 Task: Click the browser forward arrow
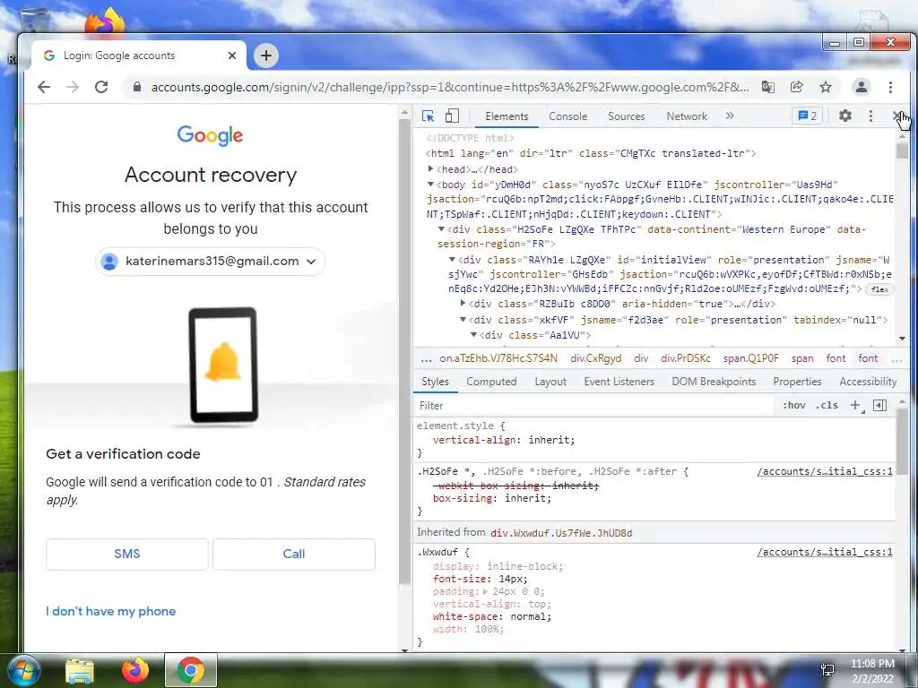[73, 87]
